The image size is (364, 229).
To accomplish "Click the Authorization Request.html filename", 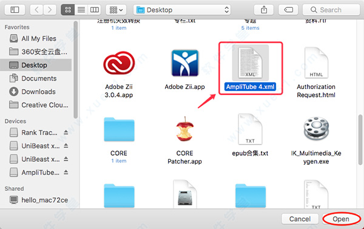I will (316, 91).
